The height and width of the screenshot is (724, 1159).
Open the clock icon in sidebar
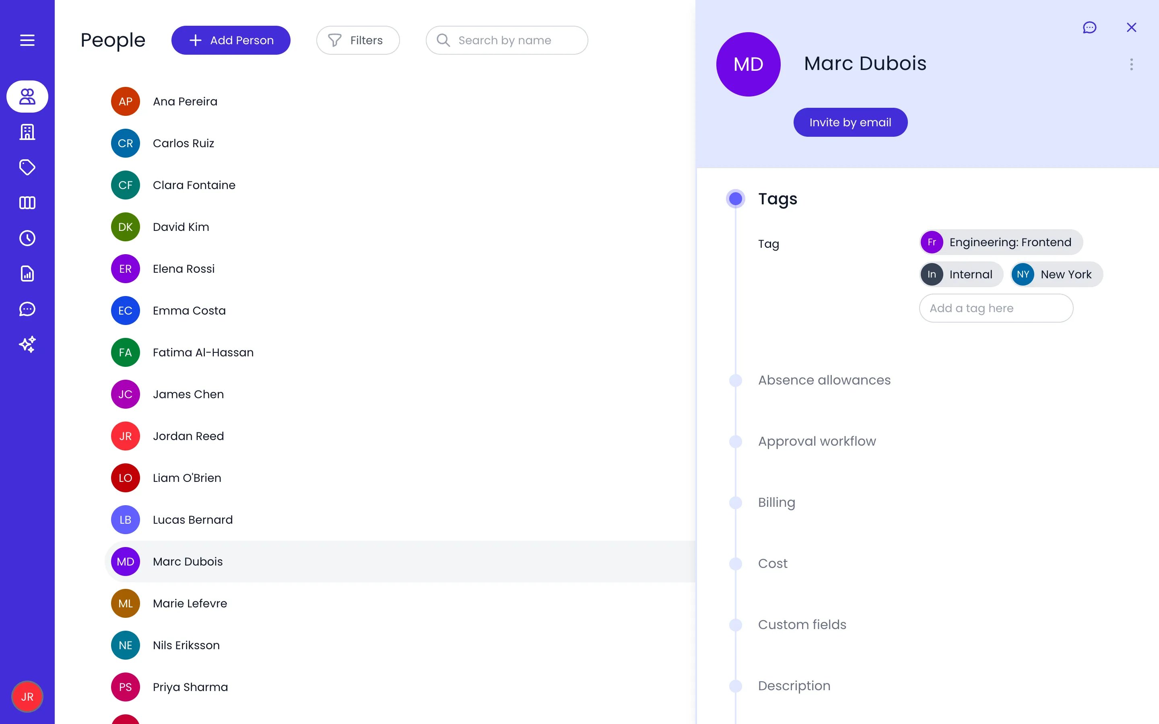tap(27, 239)
